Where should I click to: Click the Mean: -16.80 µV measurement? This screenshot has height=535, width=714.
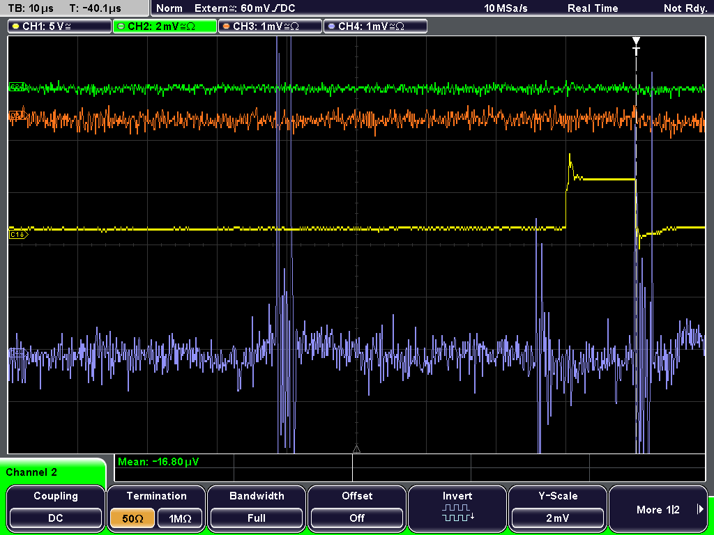pos(158,462)
